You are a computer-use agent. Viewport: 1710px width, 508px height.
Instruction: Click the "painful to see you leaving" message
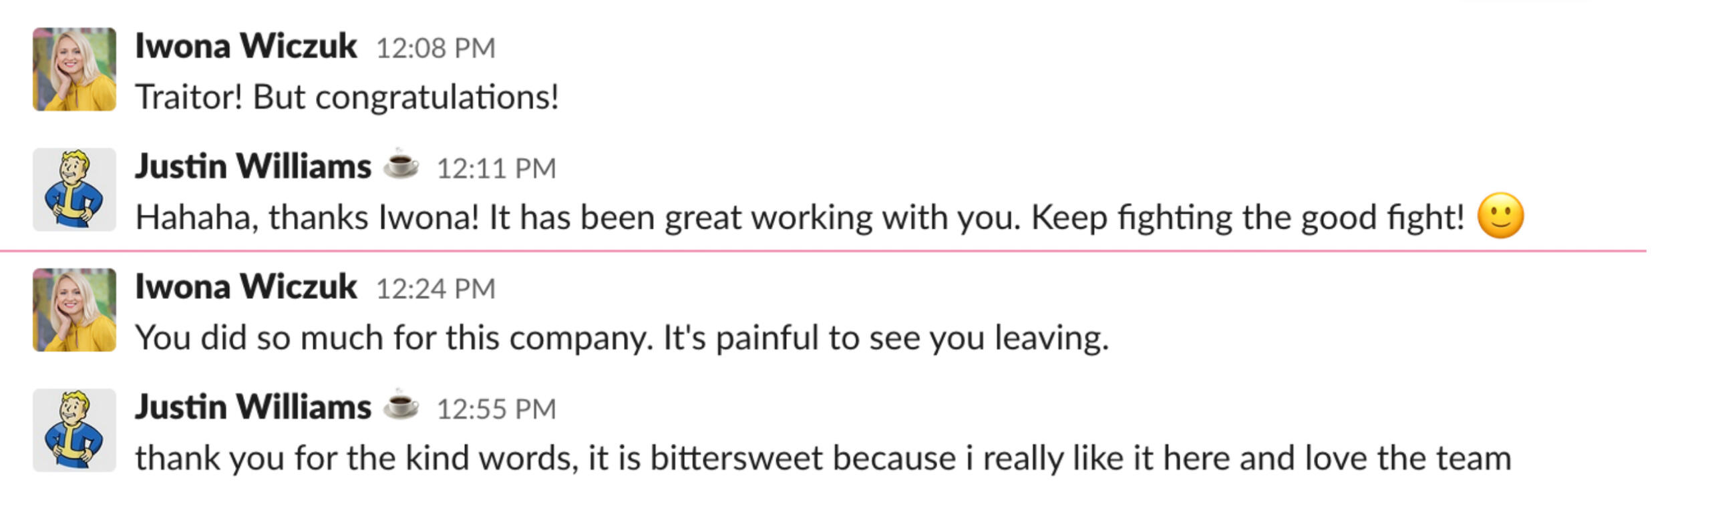click(x=621, y=338)
